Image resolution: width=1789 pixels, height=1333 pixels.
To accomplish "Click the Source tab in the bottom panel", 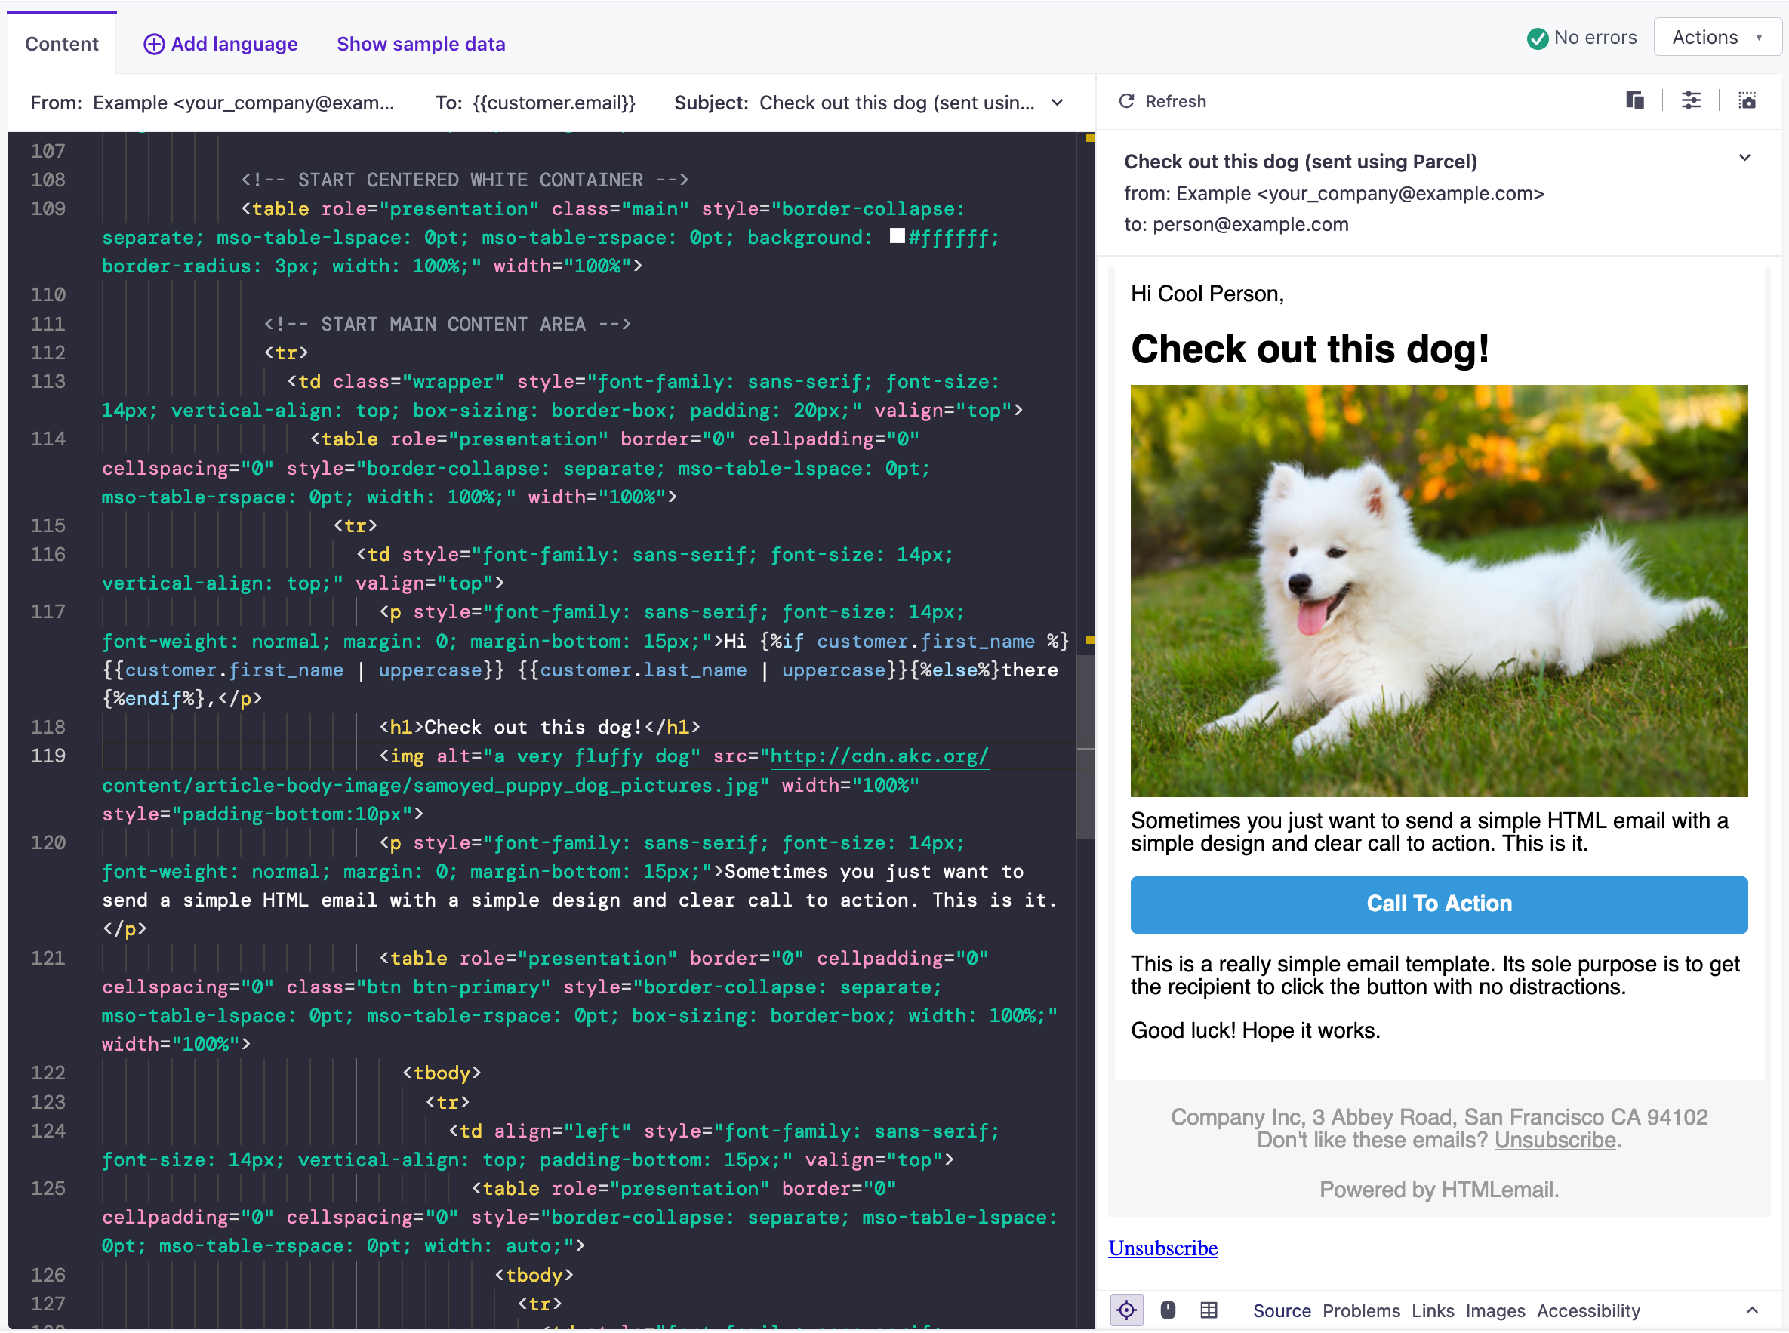I will [1282, 1309].
